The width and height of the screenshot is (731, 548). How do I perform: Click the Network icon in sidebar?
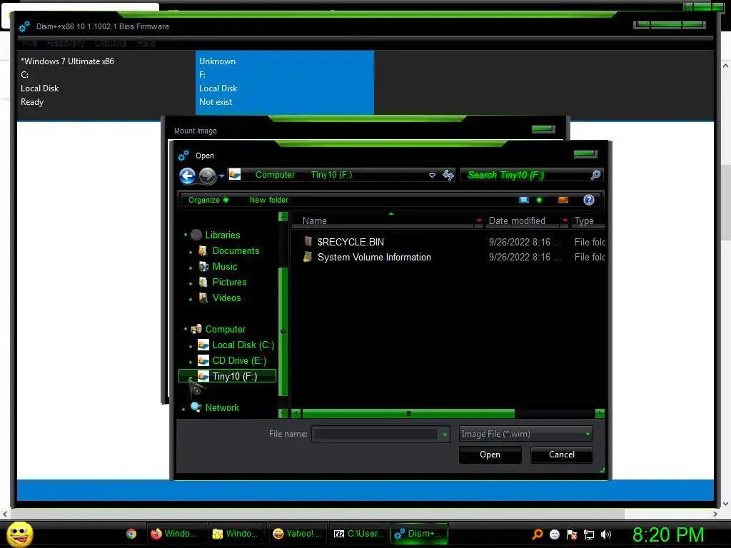(x=196, y=407)
